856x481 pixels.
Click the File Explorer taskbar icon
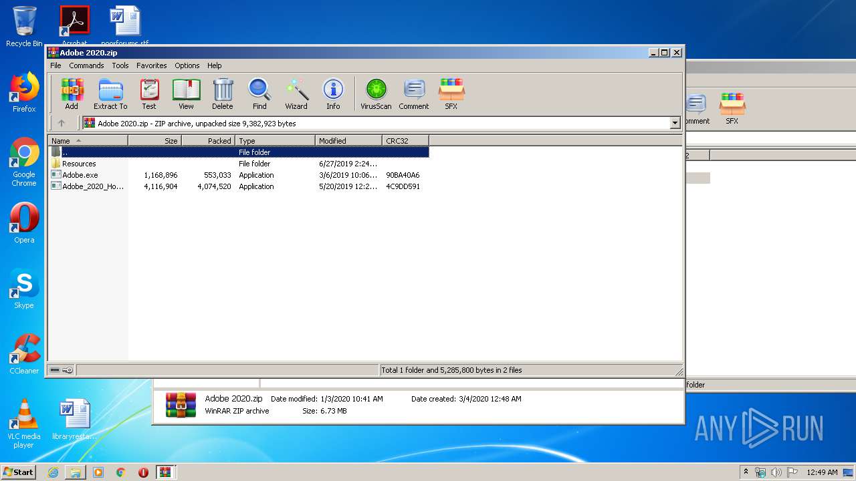point(76,472)
